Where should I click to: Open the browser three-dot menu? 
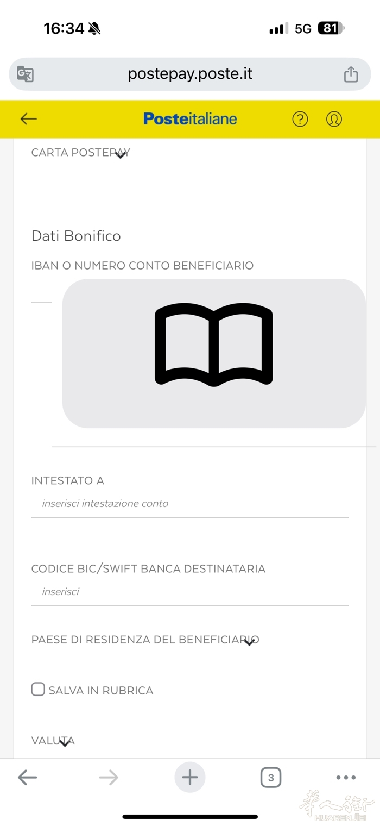pyautogui.click(x=346, y=778)
